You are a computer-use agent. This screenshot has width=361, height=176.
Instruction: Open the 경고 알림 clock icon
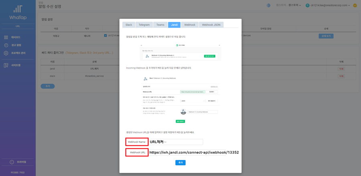tap(6, 45)
